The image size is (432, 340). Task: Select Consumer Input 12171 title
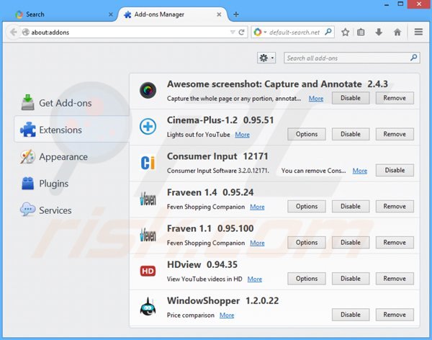pos(217,156)
